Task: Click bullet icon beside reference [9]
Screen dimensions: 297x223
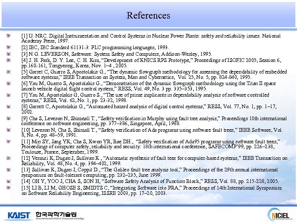Action: (x=8, y=118)
